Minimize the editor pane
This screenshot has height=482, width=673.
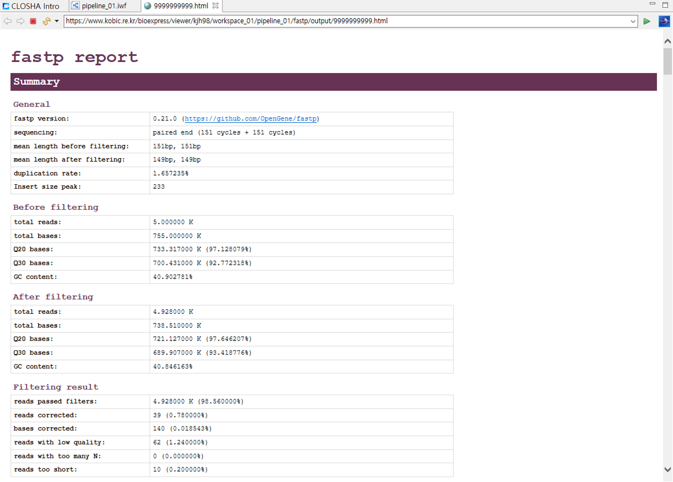pyautogui.click(x=652, y=4)
